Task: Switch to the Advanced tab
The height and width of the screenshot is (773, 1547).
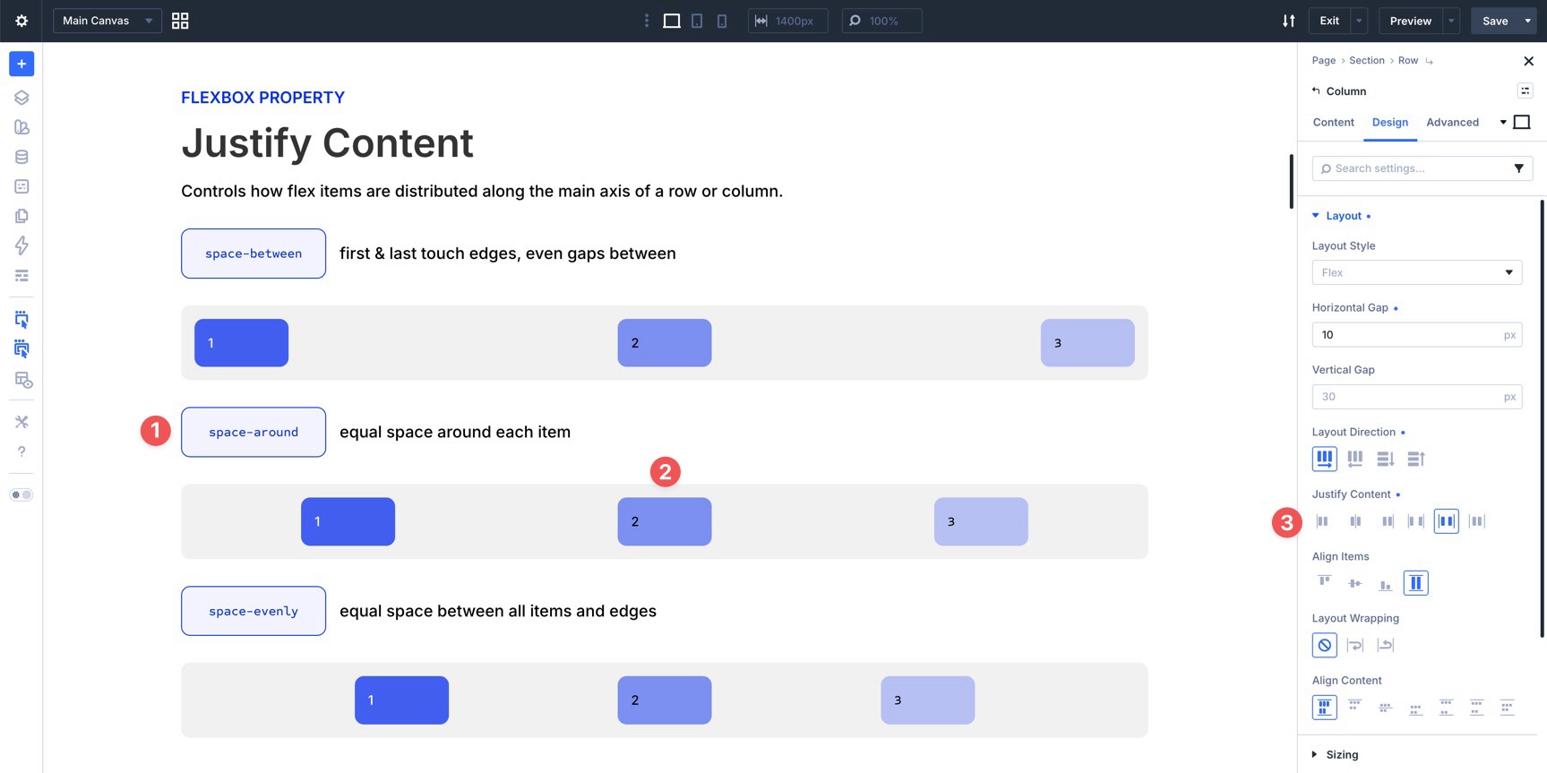Action: pos(1452,123)
